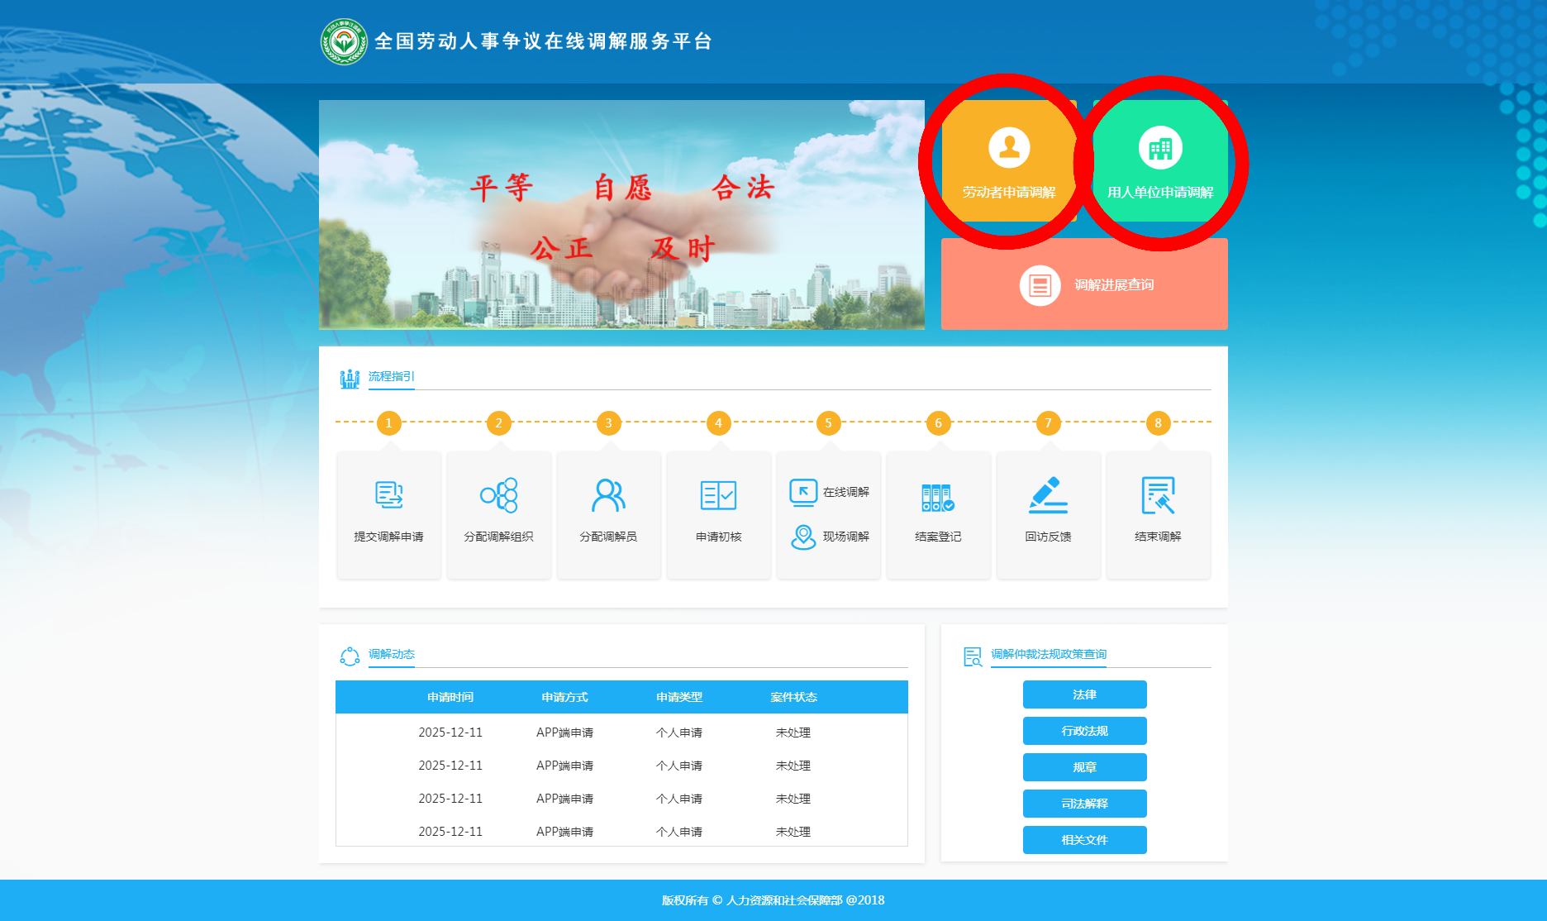Click the 结束调解 gavel document icon

pos(1158,494)
